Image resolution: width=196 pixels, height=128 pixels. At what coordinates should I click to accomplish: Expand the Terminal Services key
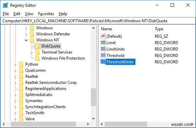coord(32,53)
